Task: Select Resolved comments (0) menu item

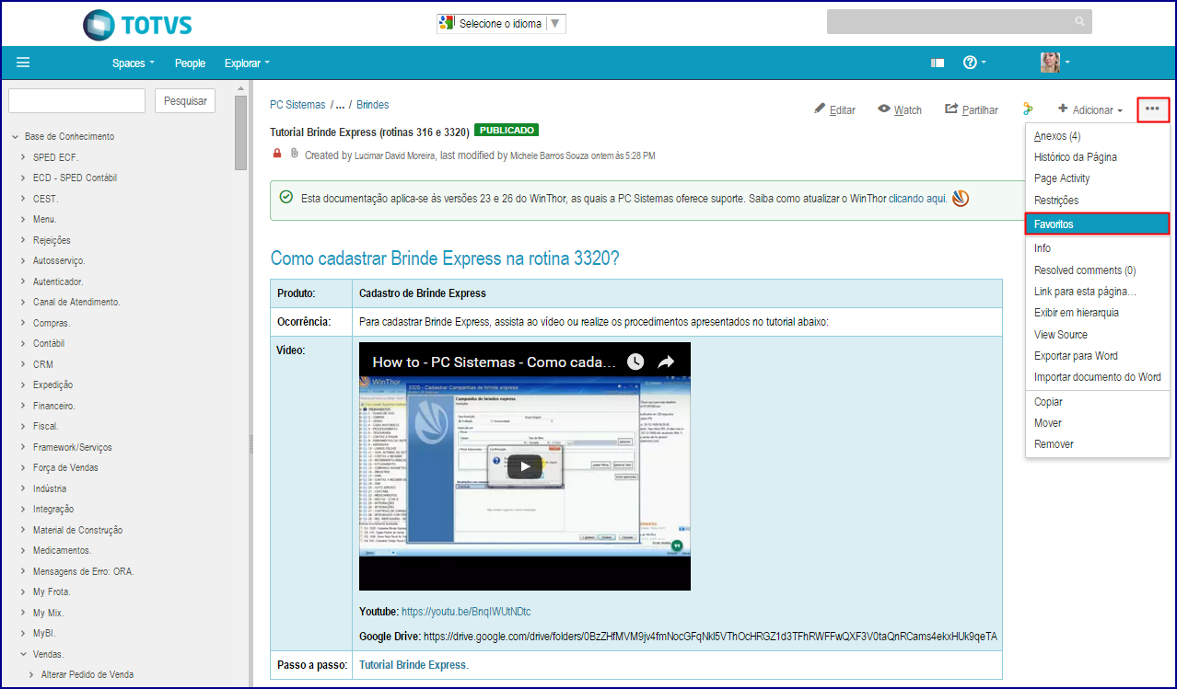Action: (1097, 270)
